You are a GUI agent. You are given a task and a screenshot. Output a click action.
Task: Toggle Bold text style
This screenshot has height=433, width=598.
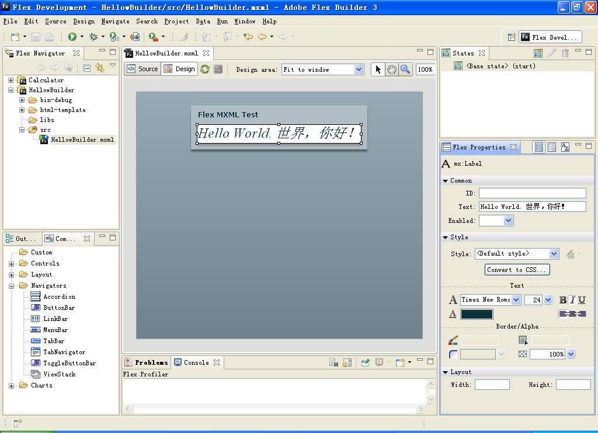(562, 300)
